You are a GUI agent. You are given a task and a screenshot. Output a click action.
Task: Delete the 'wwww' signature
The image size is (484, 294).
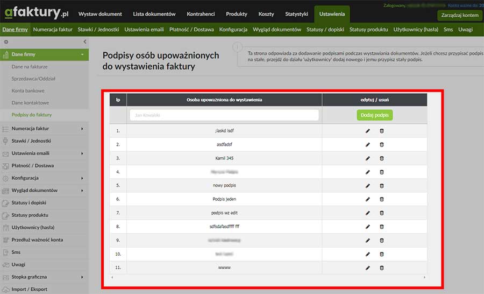[381, 268]
